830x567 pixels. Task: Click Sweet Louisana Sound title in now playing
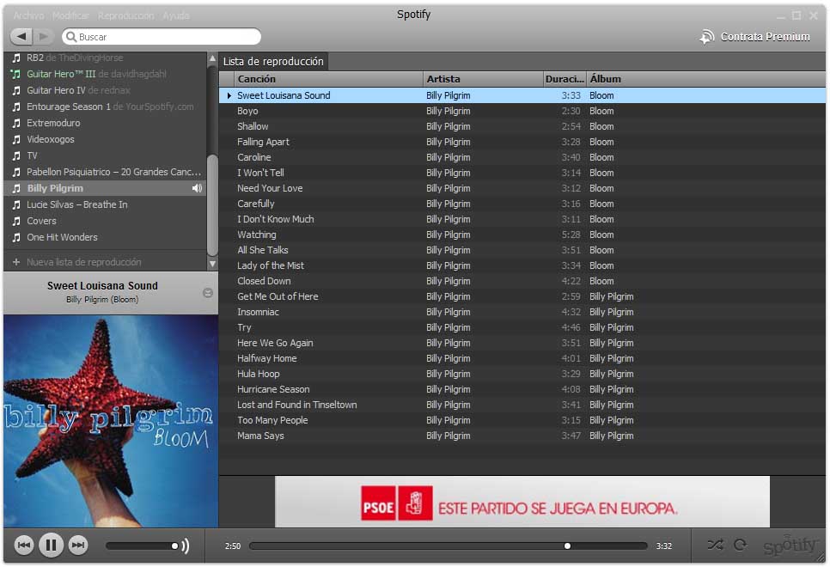[x=102, y=286]
